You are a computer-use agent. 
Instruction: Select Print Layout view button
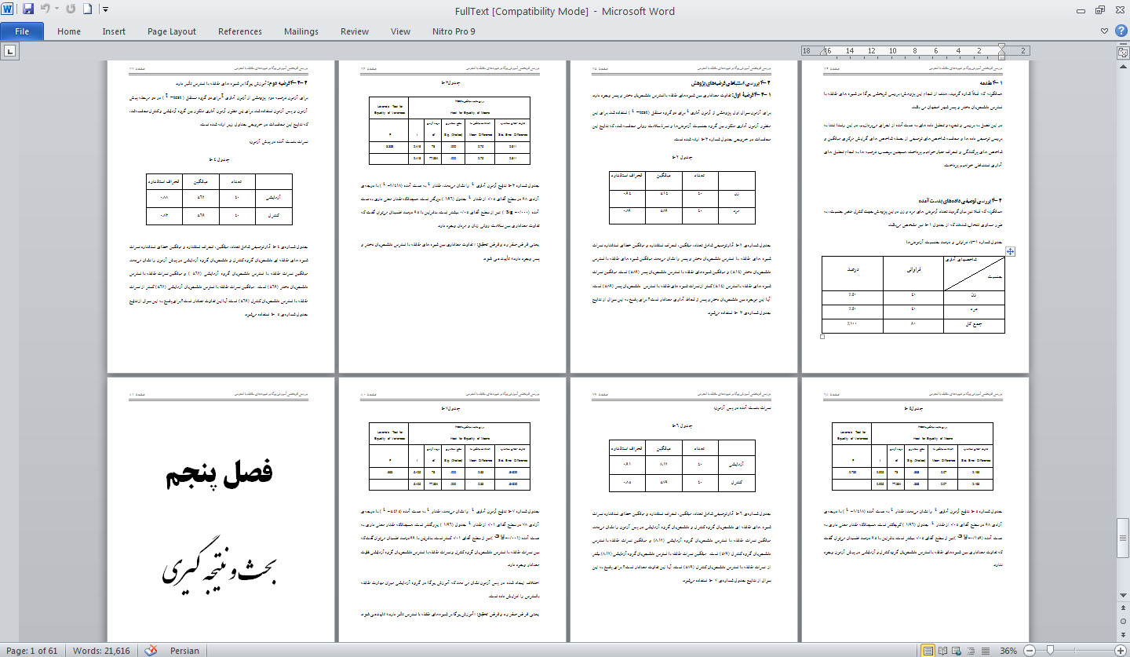tap(928, 651)
